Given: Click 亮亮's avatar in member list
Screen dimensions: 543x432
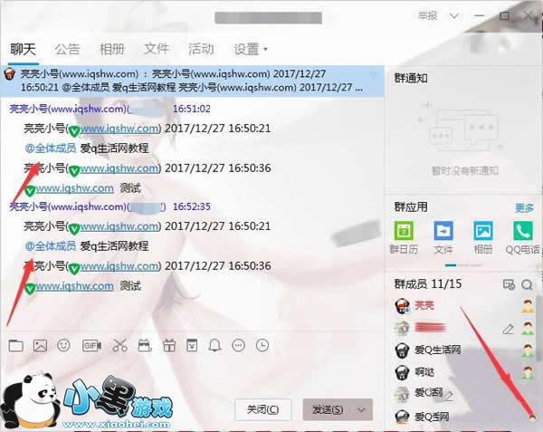Looking at the screenshot, I should click(403, 306).
